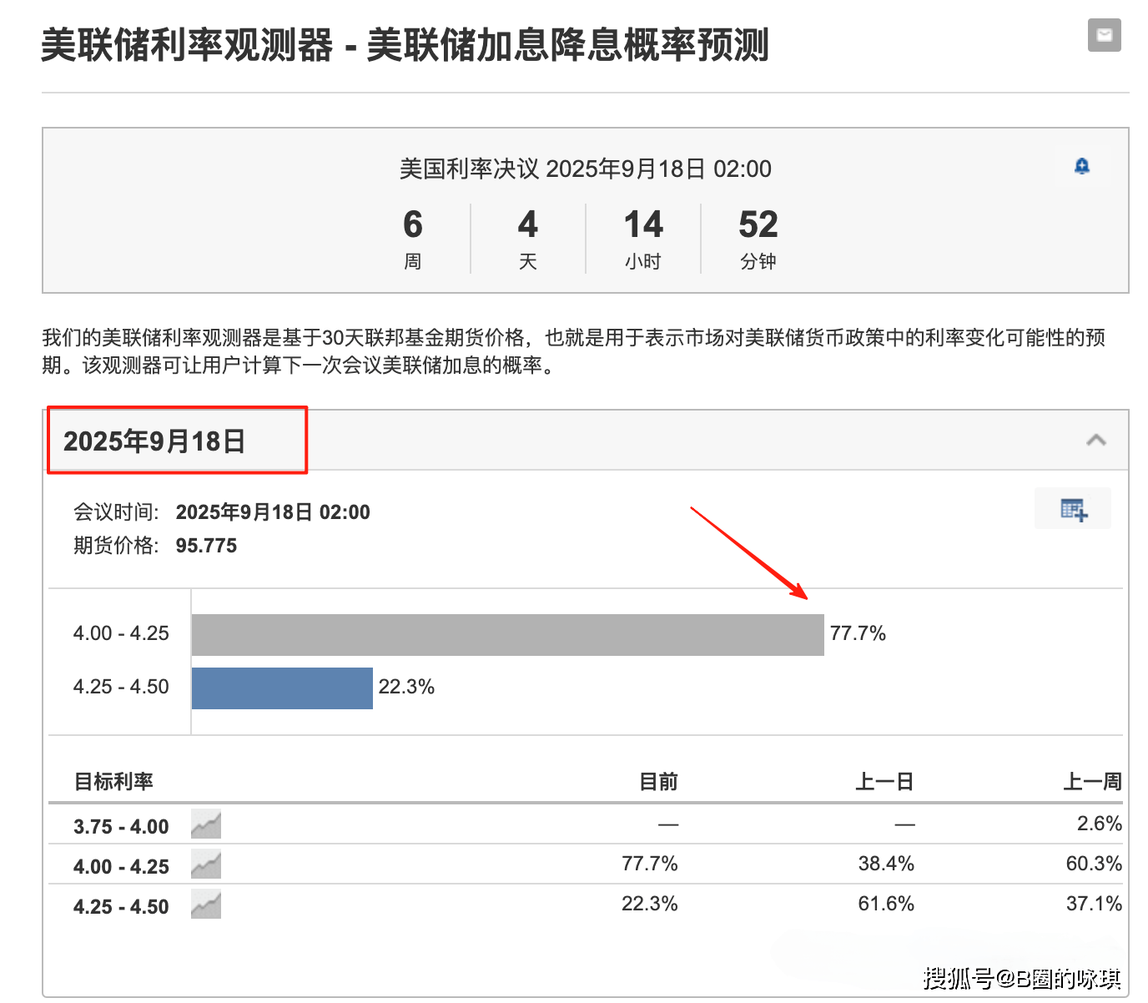1148x1003 pixels.
Task: Collapse the 2025年9月18日 section with the chevron
Action: click(1095, 440)
